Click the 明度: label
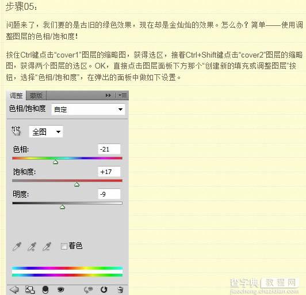The height and width of the screenshot is (295, 306). [x=21, y=194]
